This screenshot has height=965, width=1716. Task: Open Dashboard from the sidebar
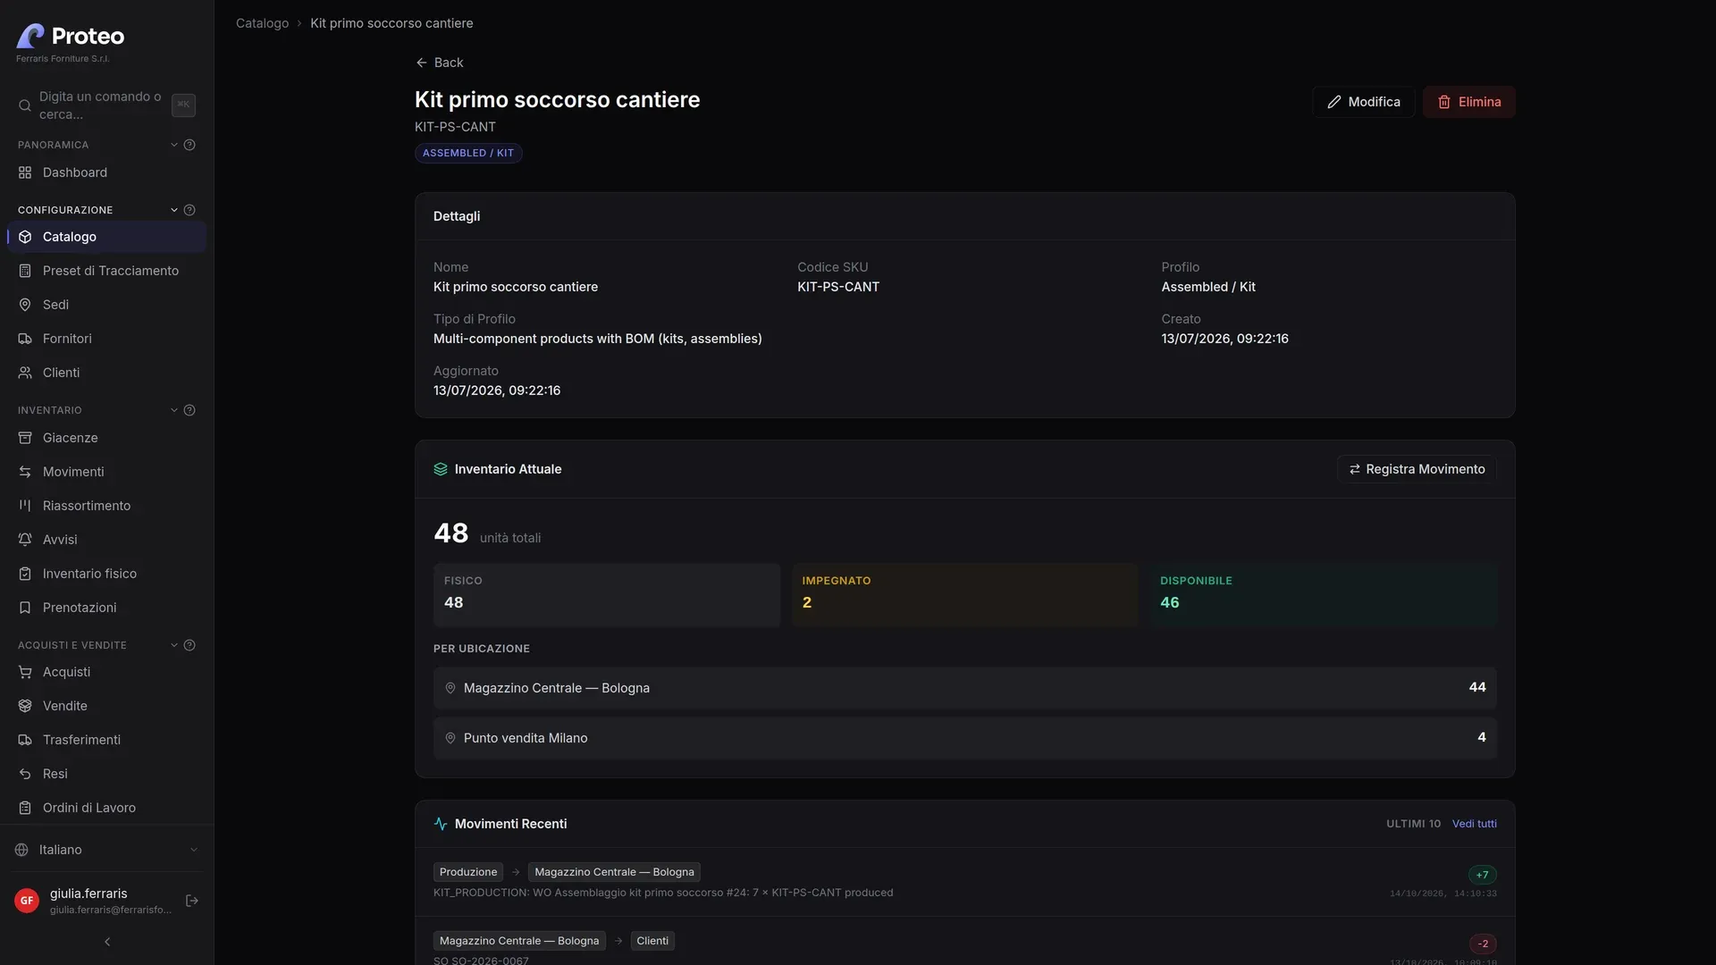(x=106, y=172)
